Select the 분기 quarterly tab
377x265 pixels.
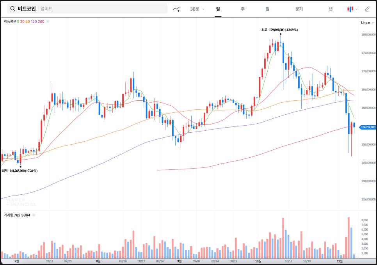(299, 9)
